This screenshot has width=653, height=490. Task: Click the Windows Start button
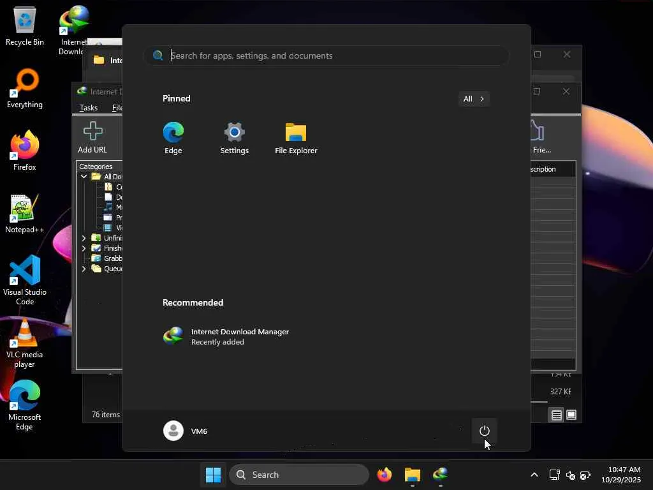[213, 475]
